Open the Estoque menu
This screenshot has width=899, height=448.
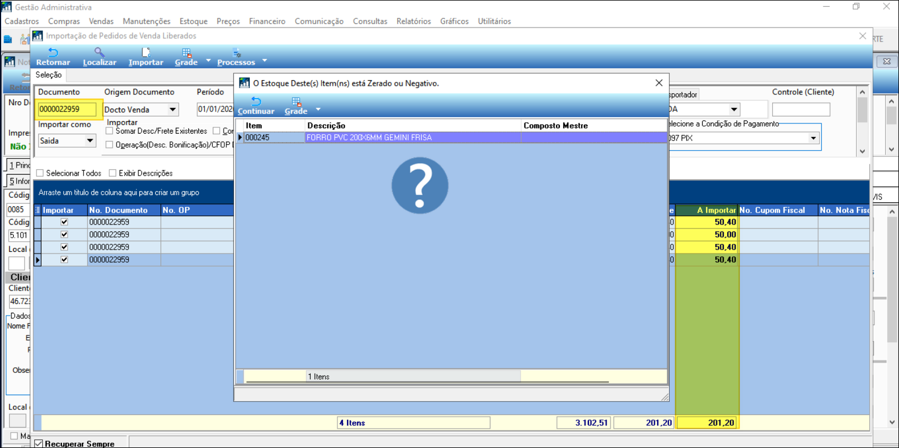pyautogui.click(x=193, y=21)
